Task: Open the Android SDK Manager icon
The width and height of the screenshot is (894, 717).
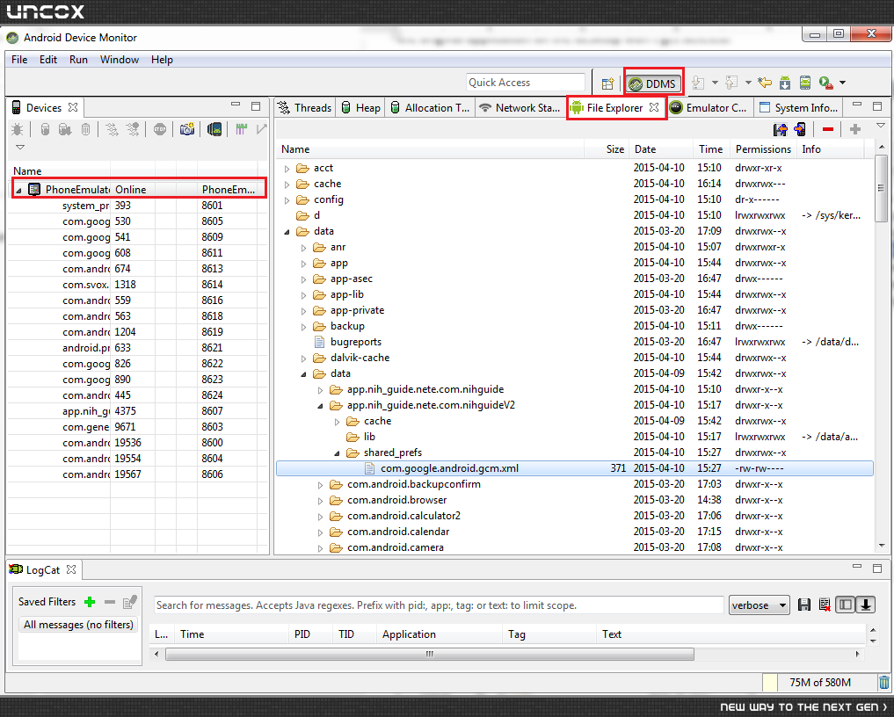Action: tap(785, 83)
